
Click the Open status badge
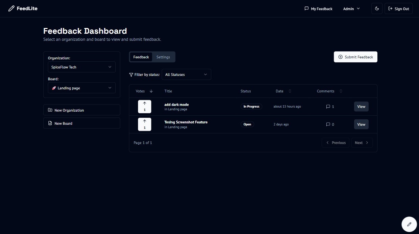[x=247, y=124]
